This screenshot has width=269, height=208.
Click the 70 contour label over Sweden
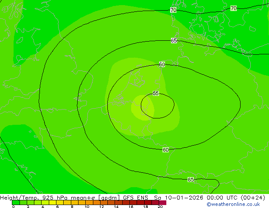[x=233, y=8]
